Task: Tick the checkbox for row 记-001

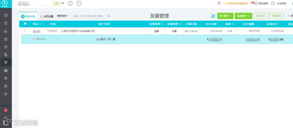Action: pos(25,31)
